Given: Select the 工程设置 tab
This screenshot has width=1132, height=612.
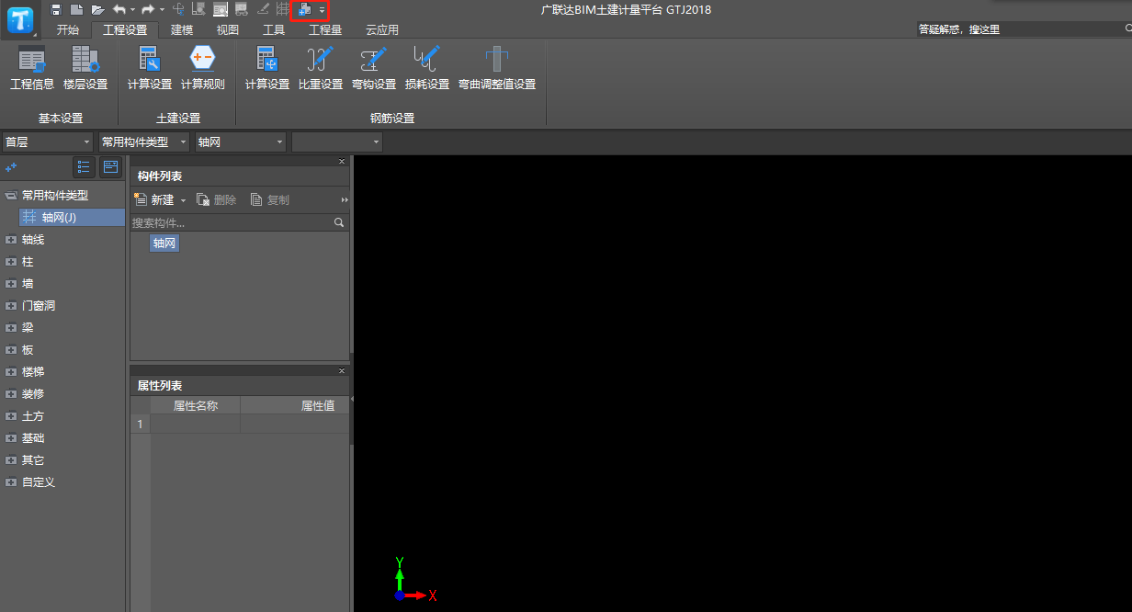Looking at the screenshot, I should (x=125, y=29).
